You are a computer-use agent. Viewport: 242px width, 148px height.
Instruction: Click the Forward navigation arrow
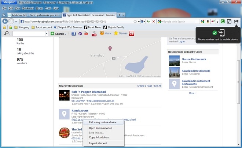tap(11, 22)
